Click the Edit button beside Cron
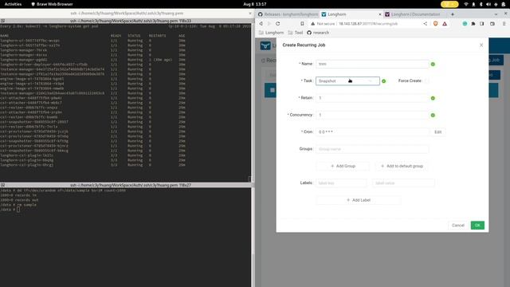The height and width of the screenshot is (287, 510). (437, 132)
